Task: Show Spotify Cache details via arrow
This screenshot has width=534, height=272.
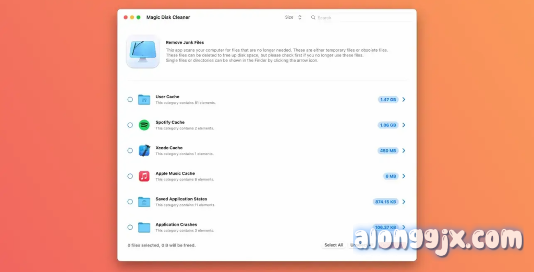Action: pyautogui.click(x=404, y=125)
